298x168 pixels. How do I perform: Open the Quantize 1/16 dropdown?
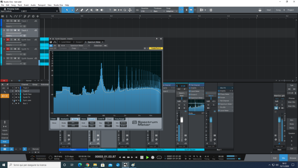[x=146, y=11]
